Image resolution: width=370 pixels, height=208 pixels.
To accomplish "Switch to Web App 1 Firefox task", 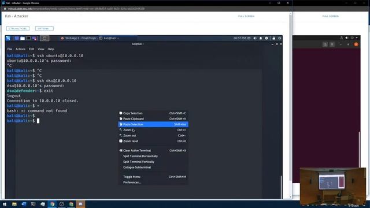I will pos(79,38).
